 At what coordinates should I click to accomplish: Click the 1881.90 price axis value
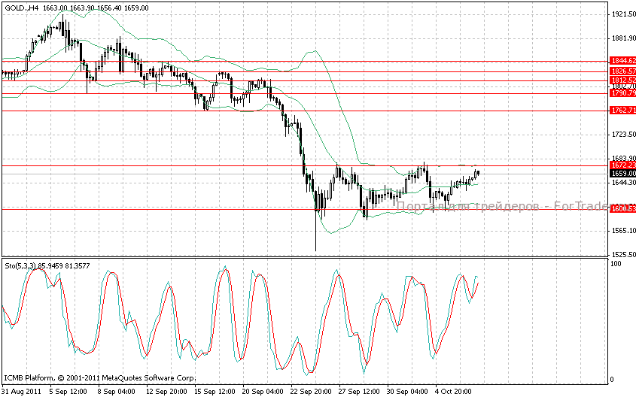coord(624,38)
